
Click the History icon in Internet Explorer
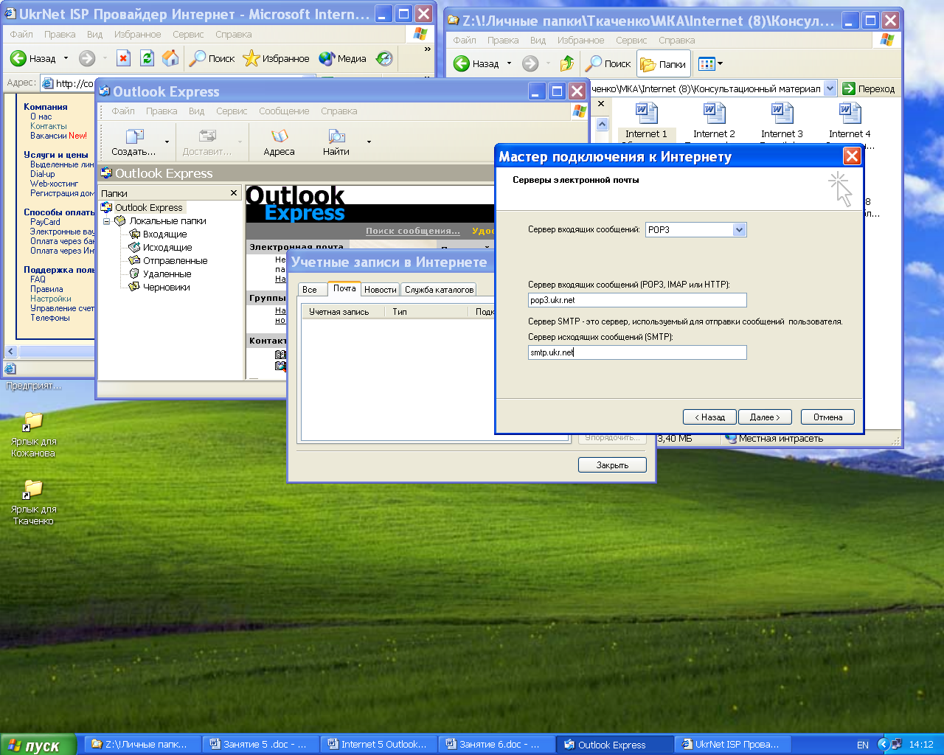click(x=384, y=58)
